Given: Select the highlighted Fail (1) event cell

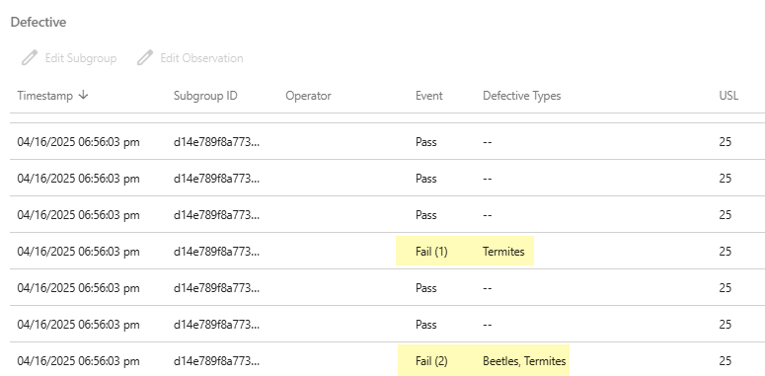Looking at the screenshot, I should pos(431,252).
